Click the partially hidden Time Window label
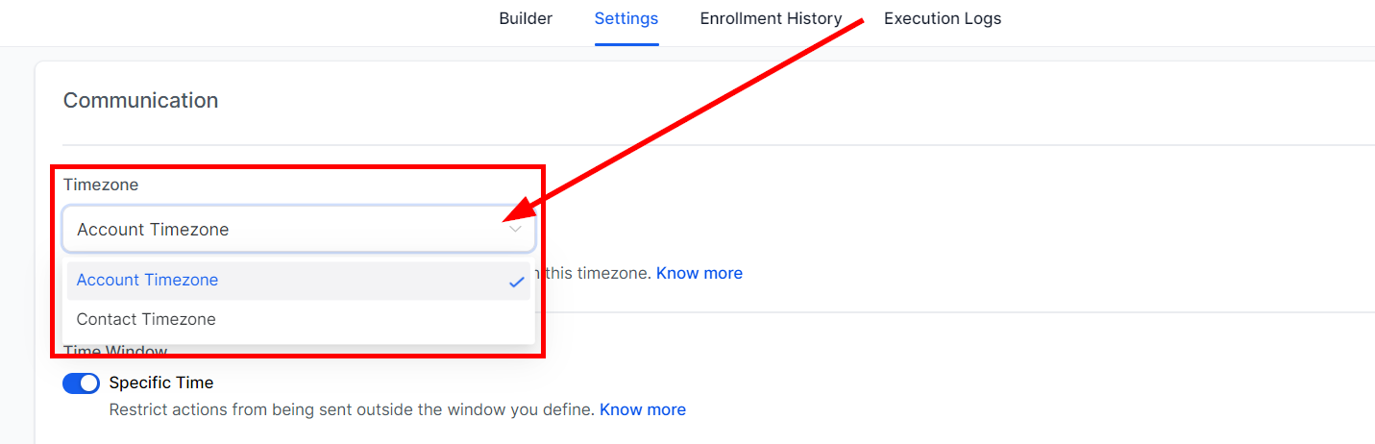 tap(115, 351)
